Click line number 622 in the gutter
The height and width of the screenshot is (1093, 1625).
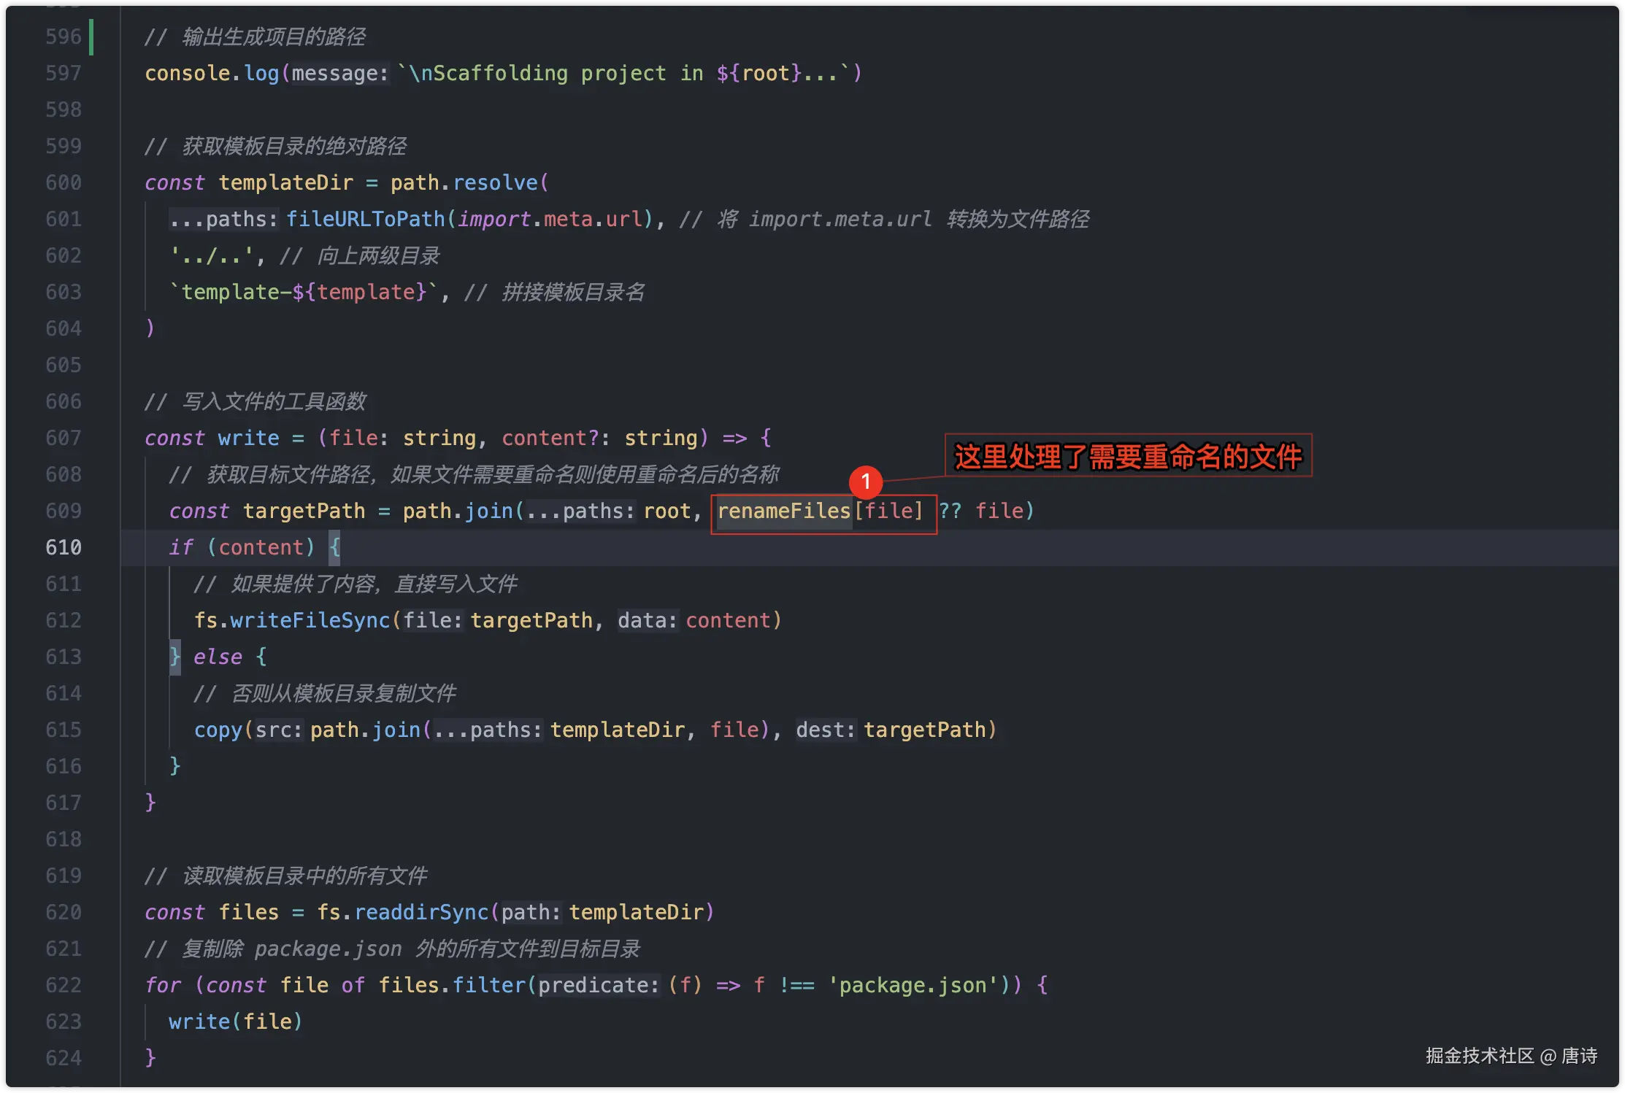pyautogui.click(x=64, y=986)
